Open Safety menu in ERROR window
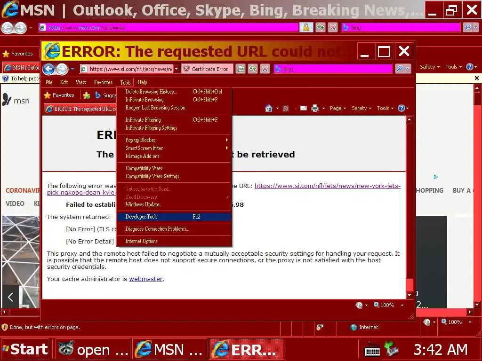Screen dimensions: 482x361 (x=361, y=108)
